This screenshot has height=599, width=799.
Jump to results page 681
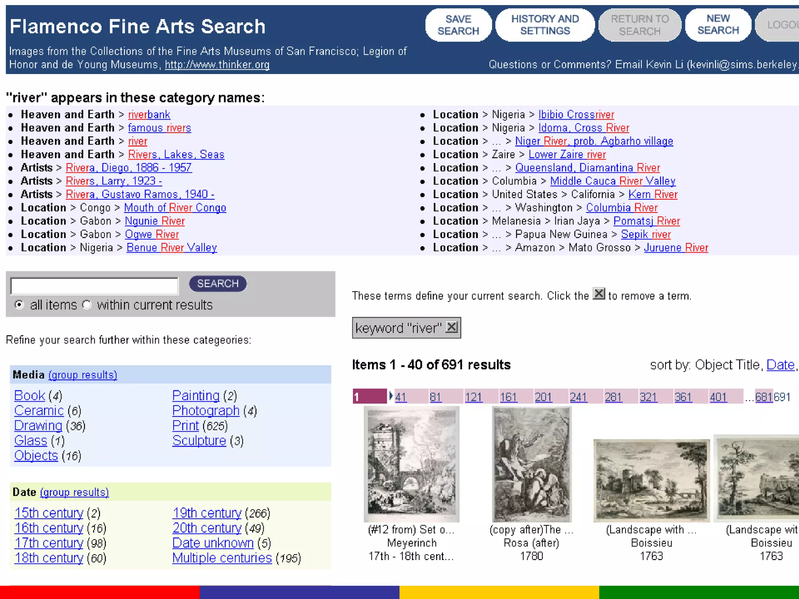(x=763, y=397)
